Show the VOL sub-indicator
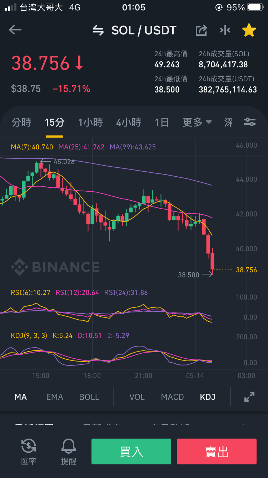Viewport: 268px width, 478px height. click(137, 397)
